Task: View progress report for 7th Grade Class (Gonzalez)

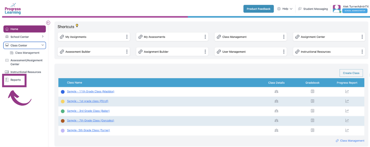Action: [x=347, y=121]
